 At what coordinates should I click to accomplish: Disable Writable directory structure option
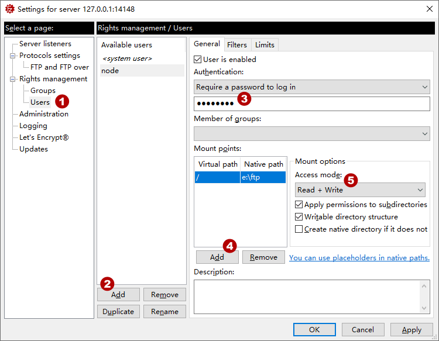coord(299,217)
